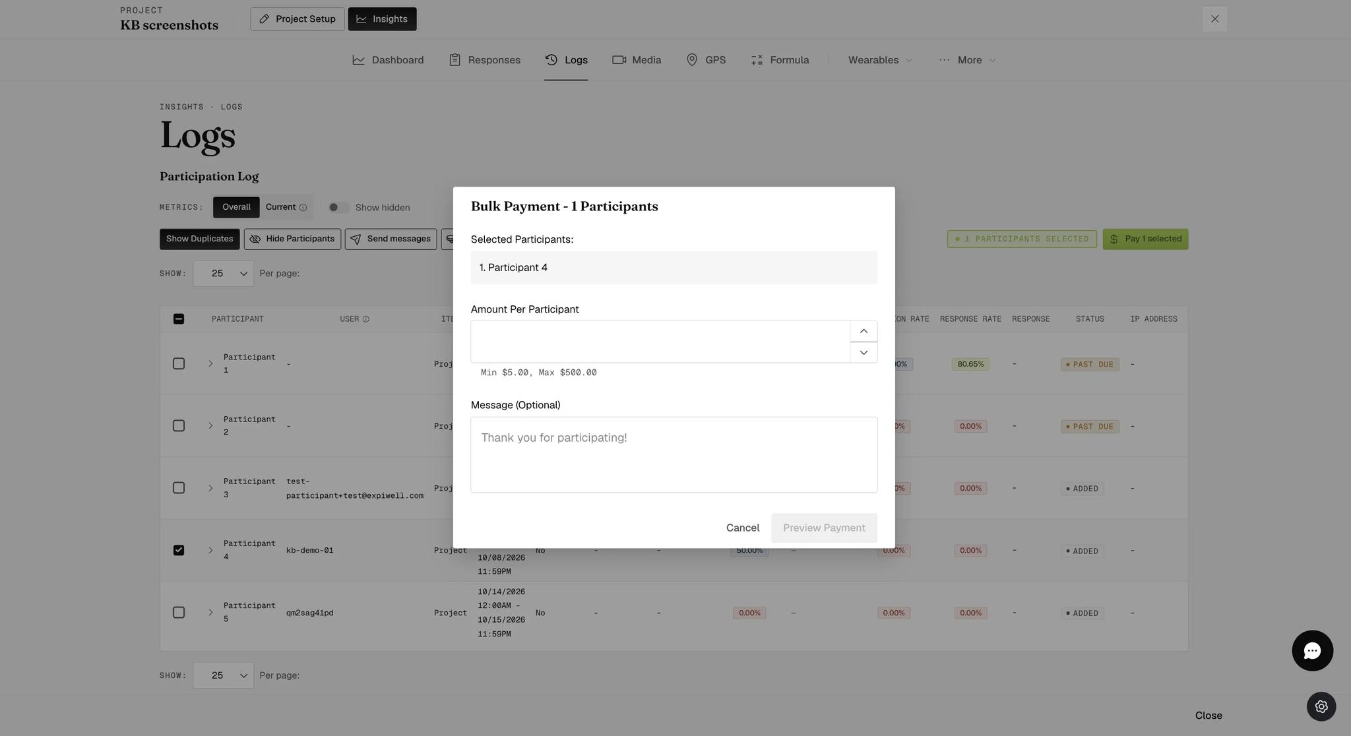
Task: Click the Preview Payment button
Action: pyautogui.click(x=824, y=528)
